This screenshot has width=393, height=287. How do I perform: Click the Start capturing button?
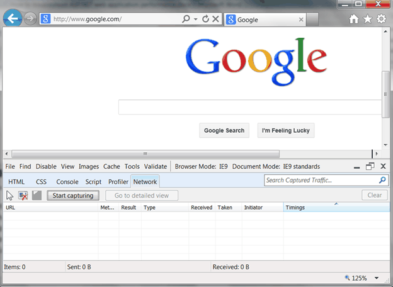tap(73, 196)
